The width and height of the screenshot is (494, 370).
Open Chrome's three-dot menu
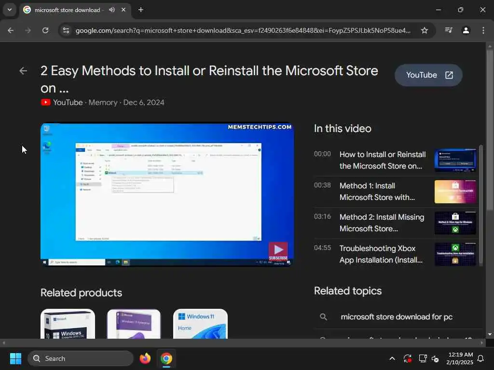click(x=483, y=30)
